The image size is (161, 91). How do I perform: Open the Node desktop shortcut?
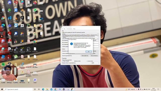(10, 11)
